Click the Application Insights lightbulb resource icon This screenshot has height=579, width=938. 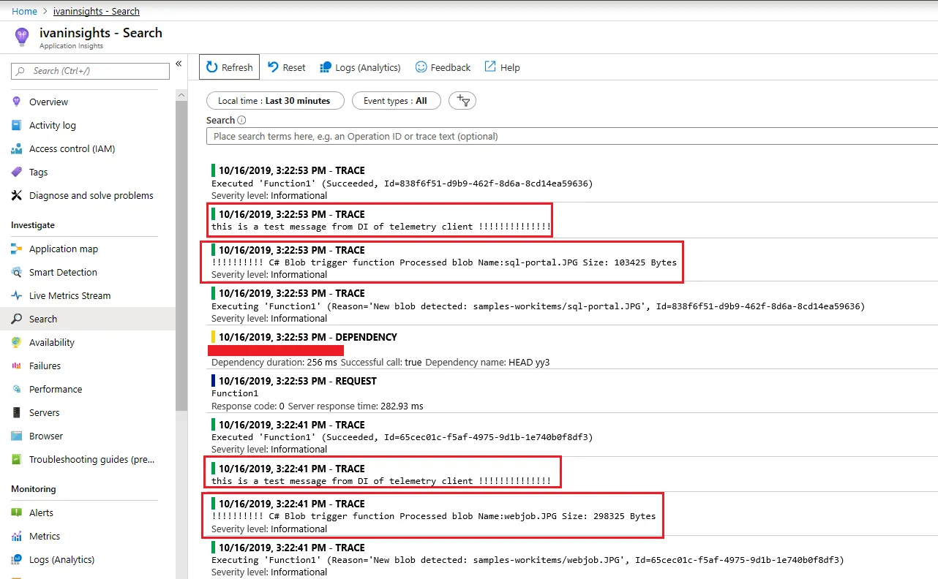pyautogui.click(x=22, y=37)
